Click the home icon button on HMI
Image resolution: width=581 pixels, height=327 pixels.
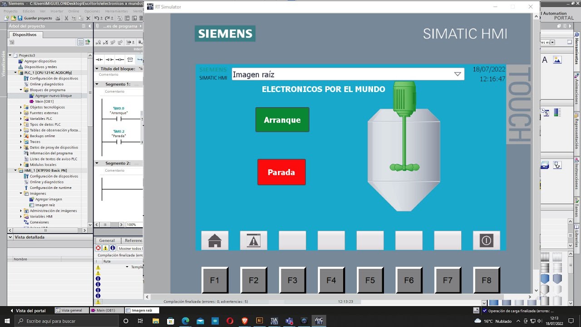pyautogui.click(x=215, y=241)
